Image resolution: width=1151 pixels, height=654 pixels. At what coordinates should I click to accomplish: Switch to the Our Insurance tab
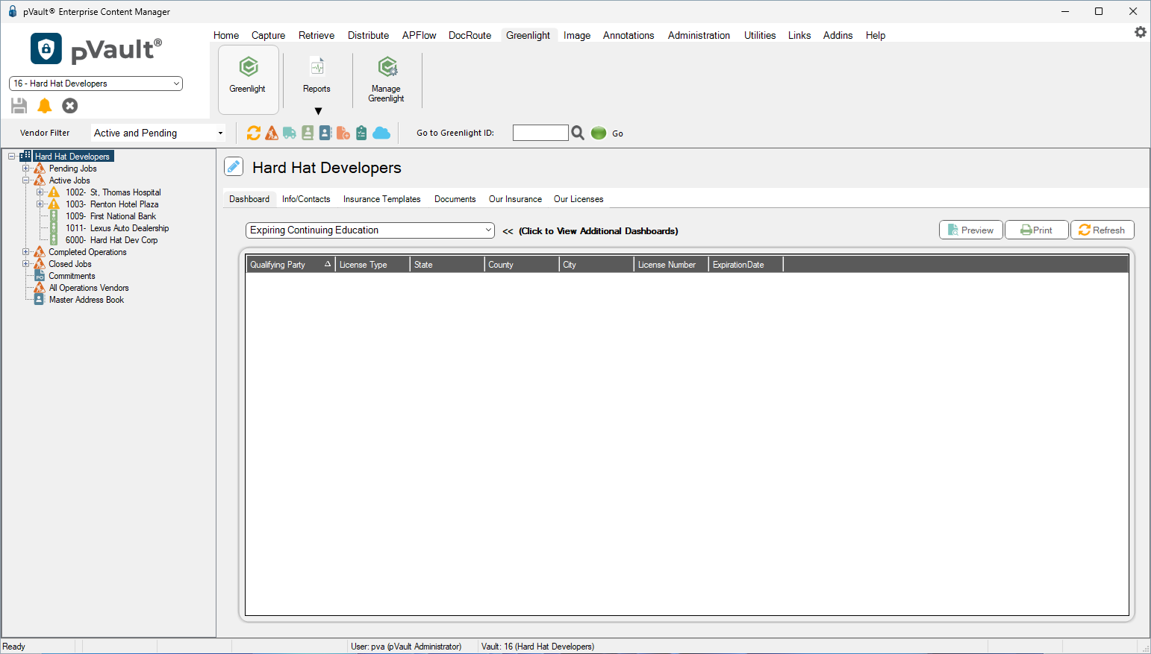click(516, 199)
